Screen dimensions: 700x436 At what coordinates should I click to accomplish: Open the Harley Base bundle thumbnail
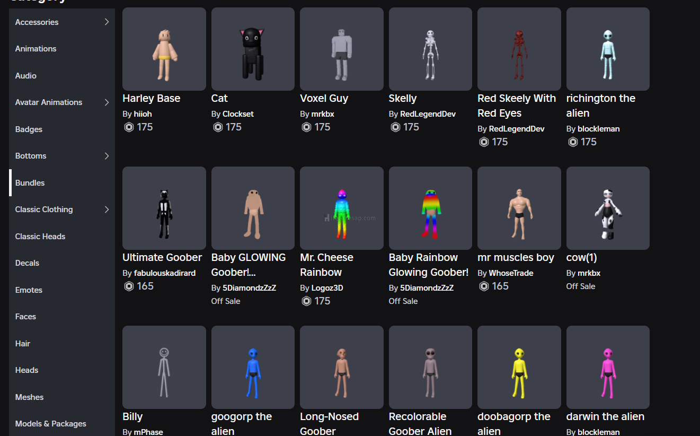(x=164, y=49)
